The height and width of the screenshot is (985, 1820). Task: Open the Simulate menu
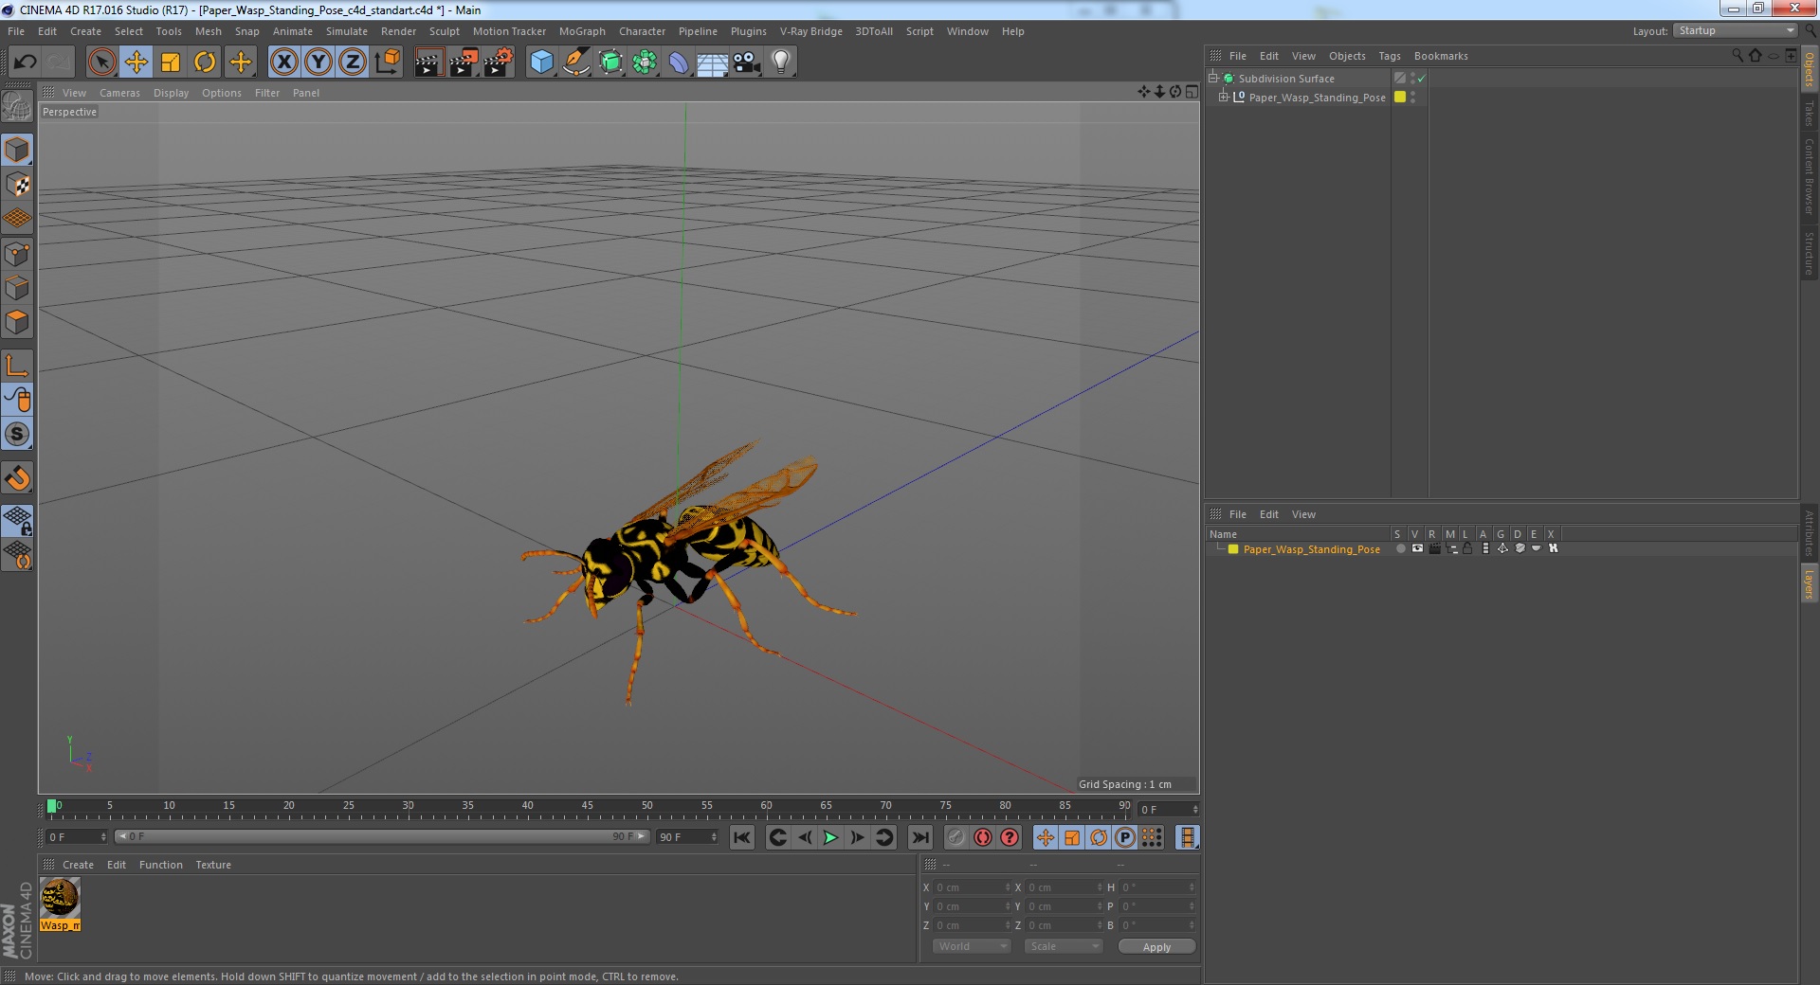click(347, 31)
